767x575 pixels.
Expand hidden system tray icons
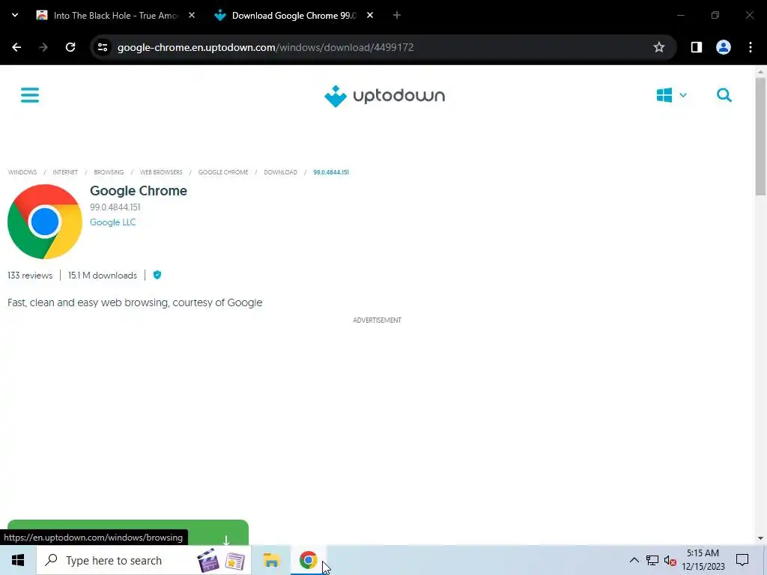pyautogui.click(x=634, y=560)
